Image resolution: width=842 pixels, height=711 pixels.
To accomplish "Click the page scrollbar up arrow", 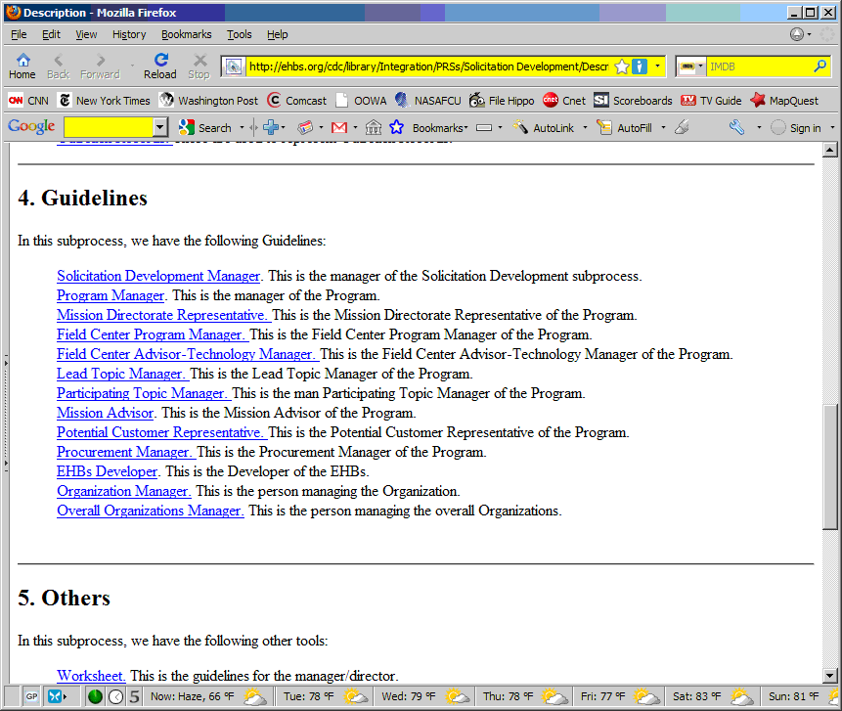I will pyautogui.click(x=830, y=150).
